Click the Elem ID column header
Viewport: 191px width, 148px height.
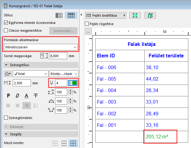[x=120, y=56]
